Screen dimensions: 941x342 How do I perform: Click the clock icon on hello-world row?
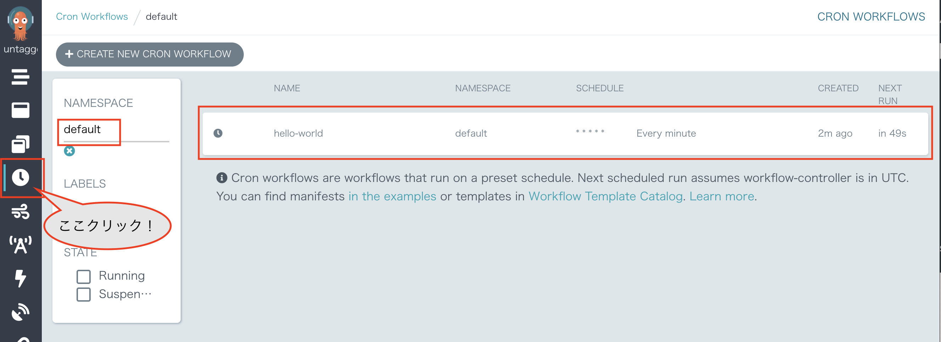(x=218, y=133)
